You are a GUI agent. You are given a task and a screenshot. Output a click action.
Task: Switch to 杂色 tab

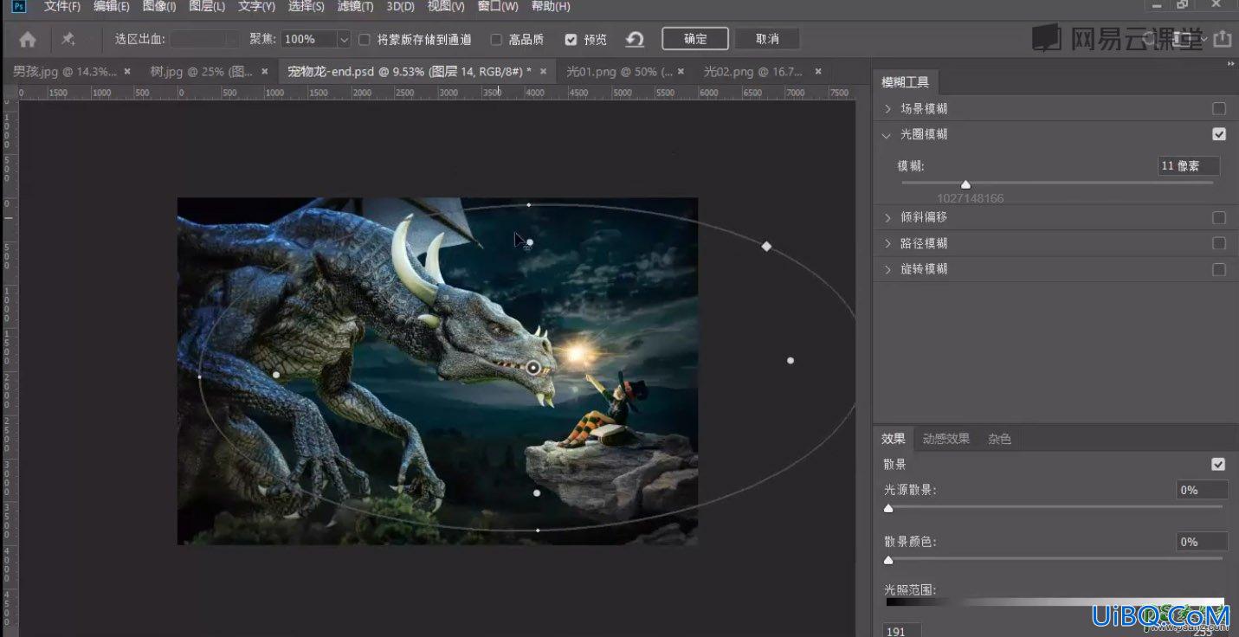tap(999, 439)
